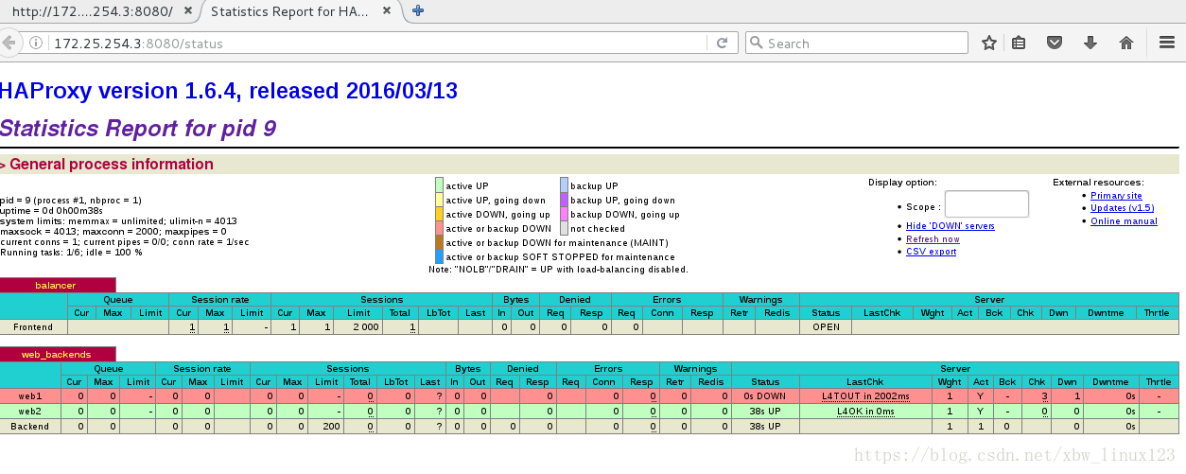This screenshot has height=474, width=1186.
Task: Open the Hide 'DOWN' servers link
Action: click(950, 226)
